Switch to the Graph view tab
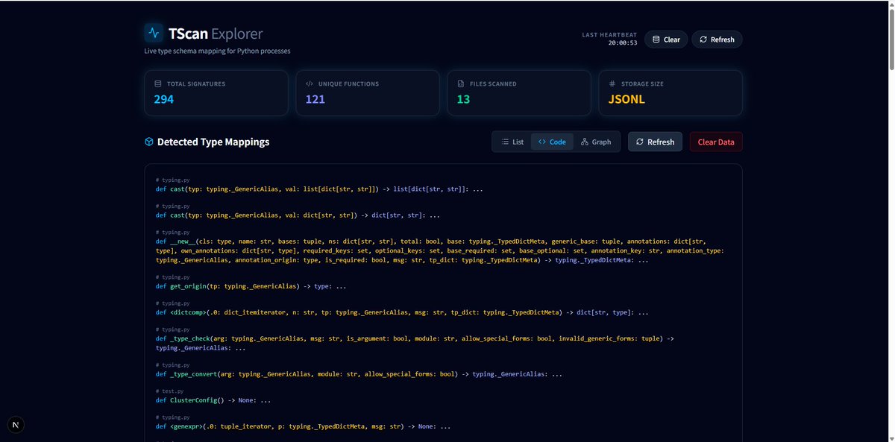Viewport: 895px width, 442px height. (x=596, y=142)
